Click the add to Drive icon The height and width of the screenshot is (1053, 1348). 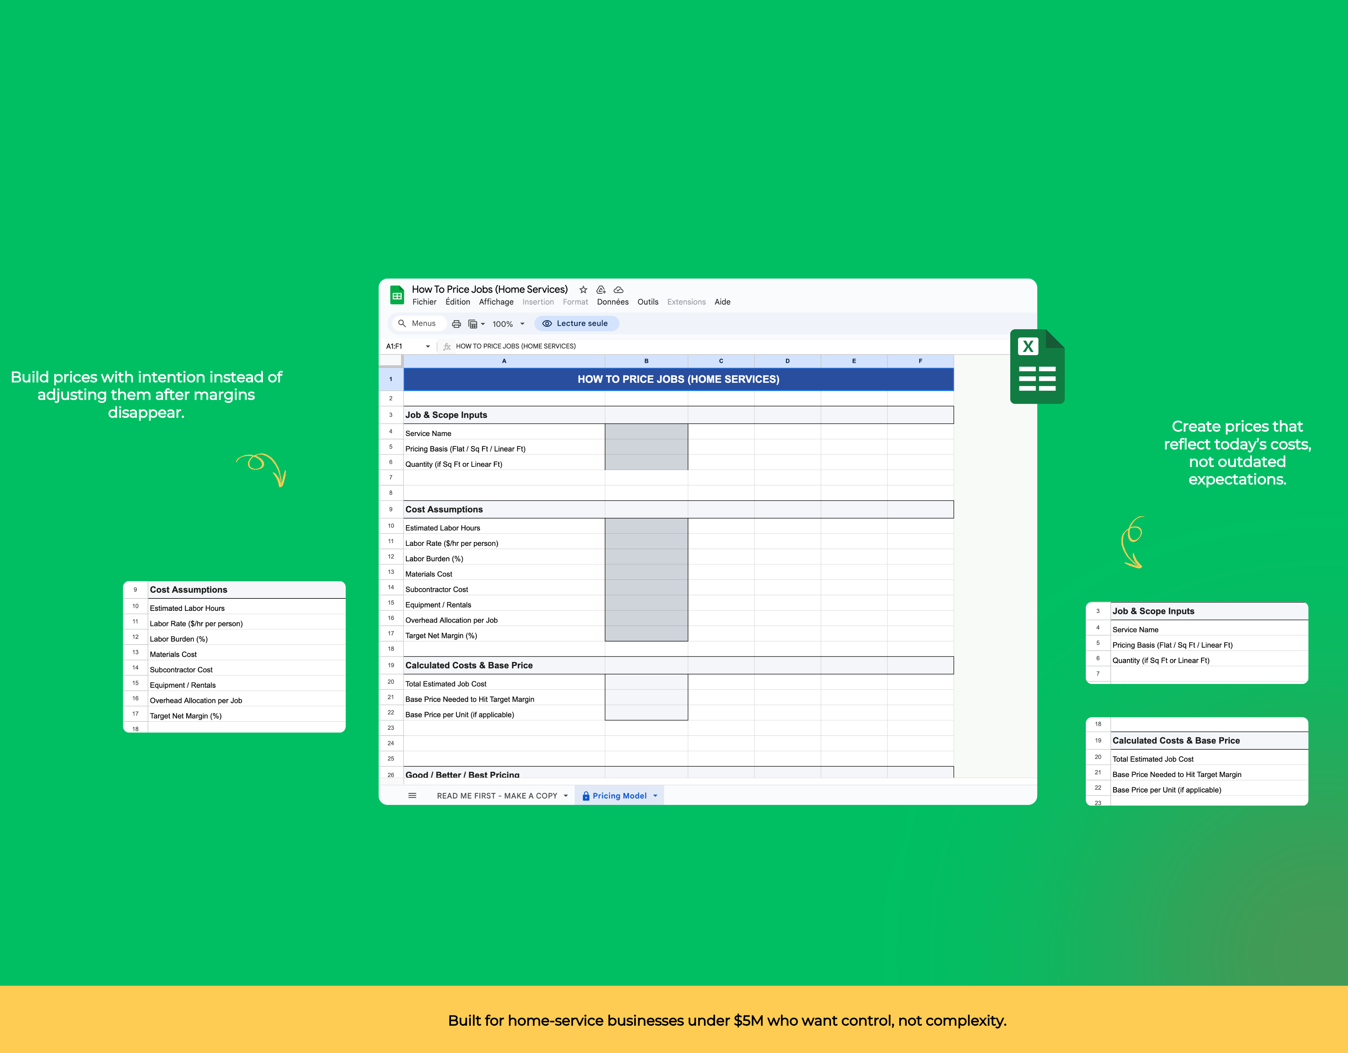point(601,289)
